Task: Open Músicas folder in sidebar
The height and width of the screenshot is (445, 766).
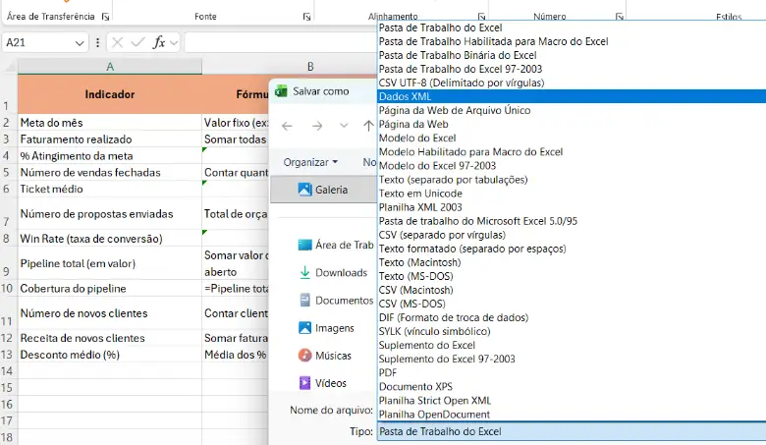Action: click(x=325, y=356)
